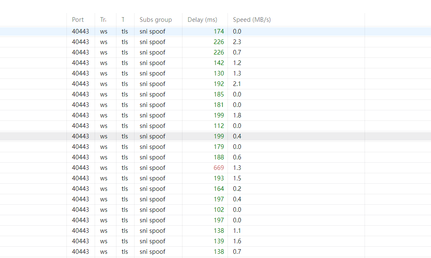Select the delay value 139
The height and width of the screenshot is (258, 431).
219,241
